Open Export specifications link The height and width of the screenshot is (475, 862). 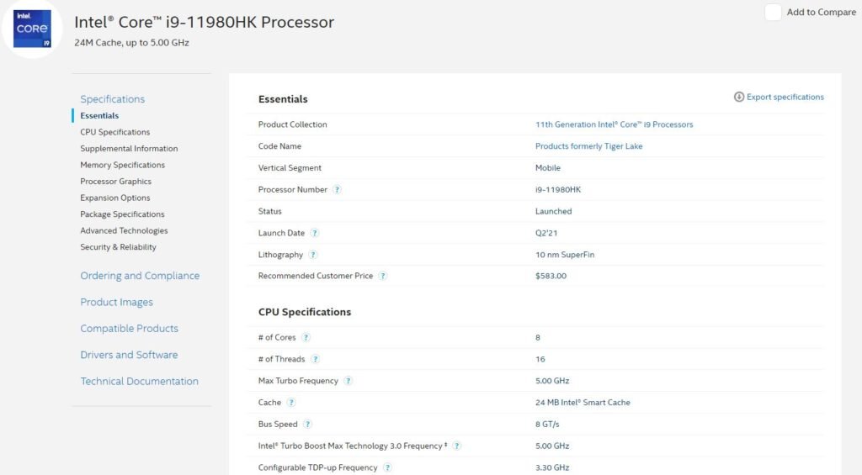tap(785, 98)
